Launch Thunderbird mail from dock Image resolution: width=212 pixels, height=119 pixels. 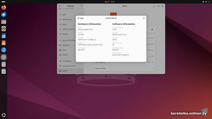point(4,15)
